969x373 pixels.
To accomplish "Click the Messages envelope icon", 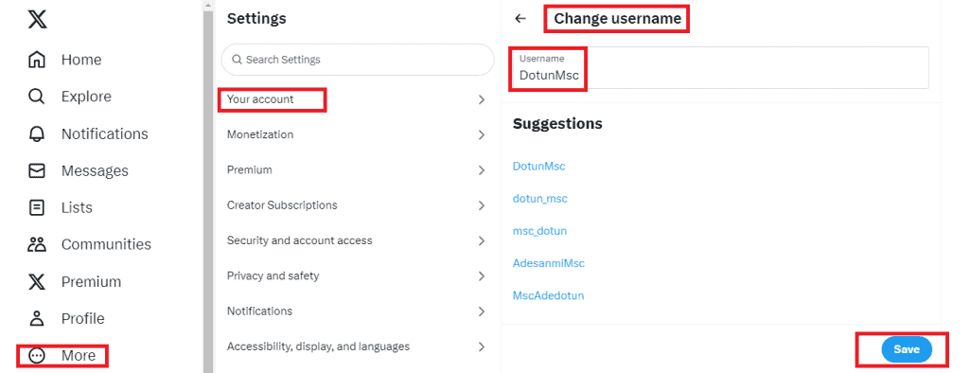I will (x=37, y=170).
